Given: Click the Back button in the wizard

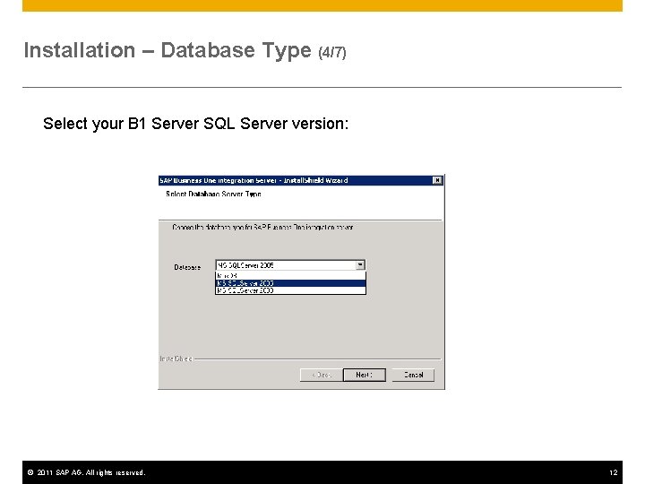Looking at the screenshot, I should point(322,375).
